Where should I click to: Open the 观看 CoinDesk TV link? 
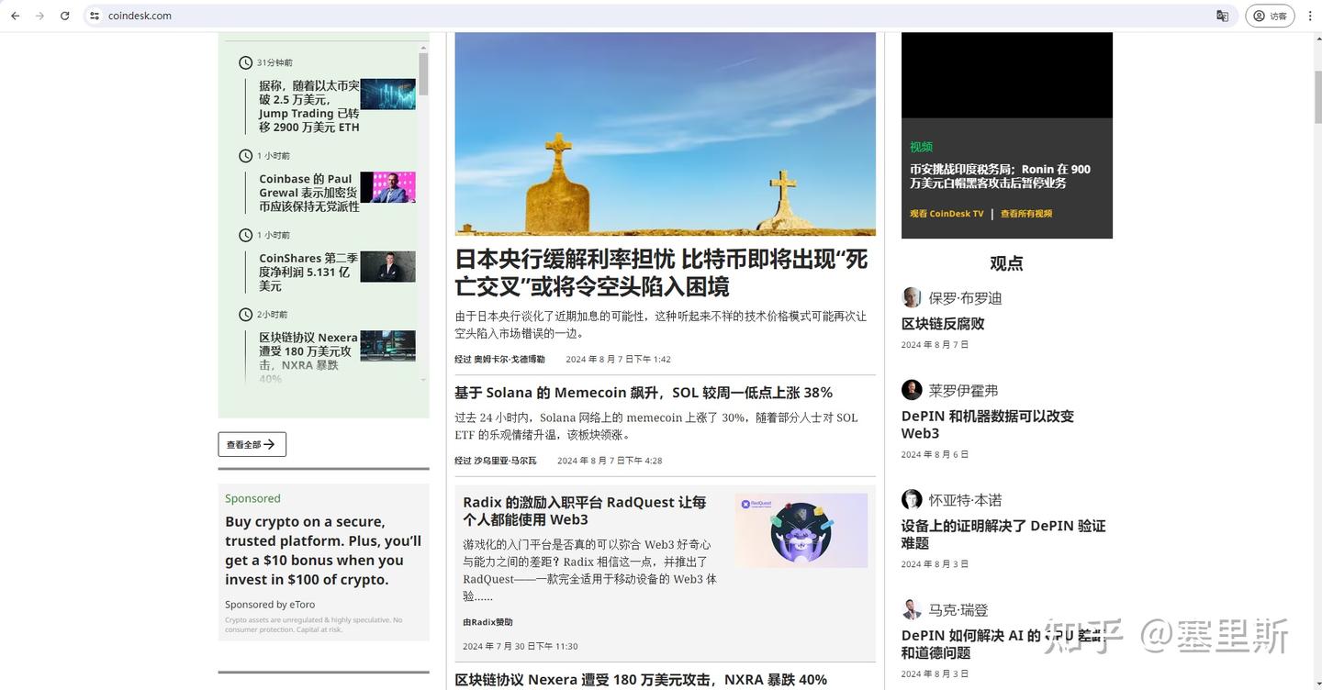click(947, 213)
